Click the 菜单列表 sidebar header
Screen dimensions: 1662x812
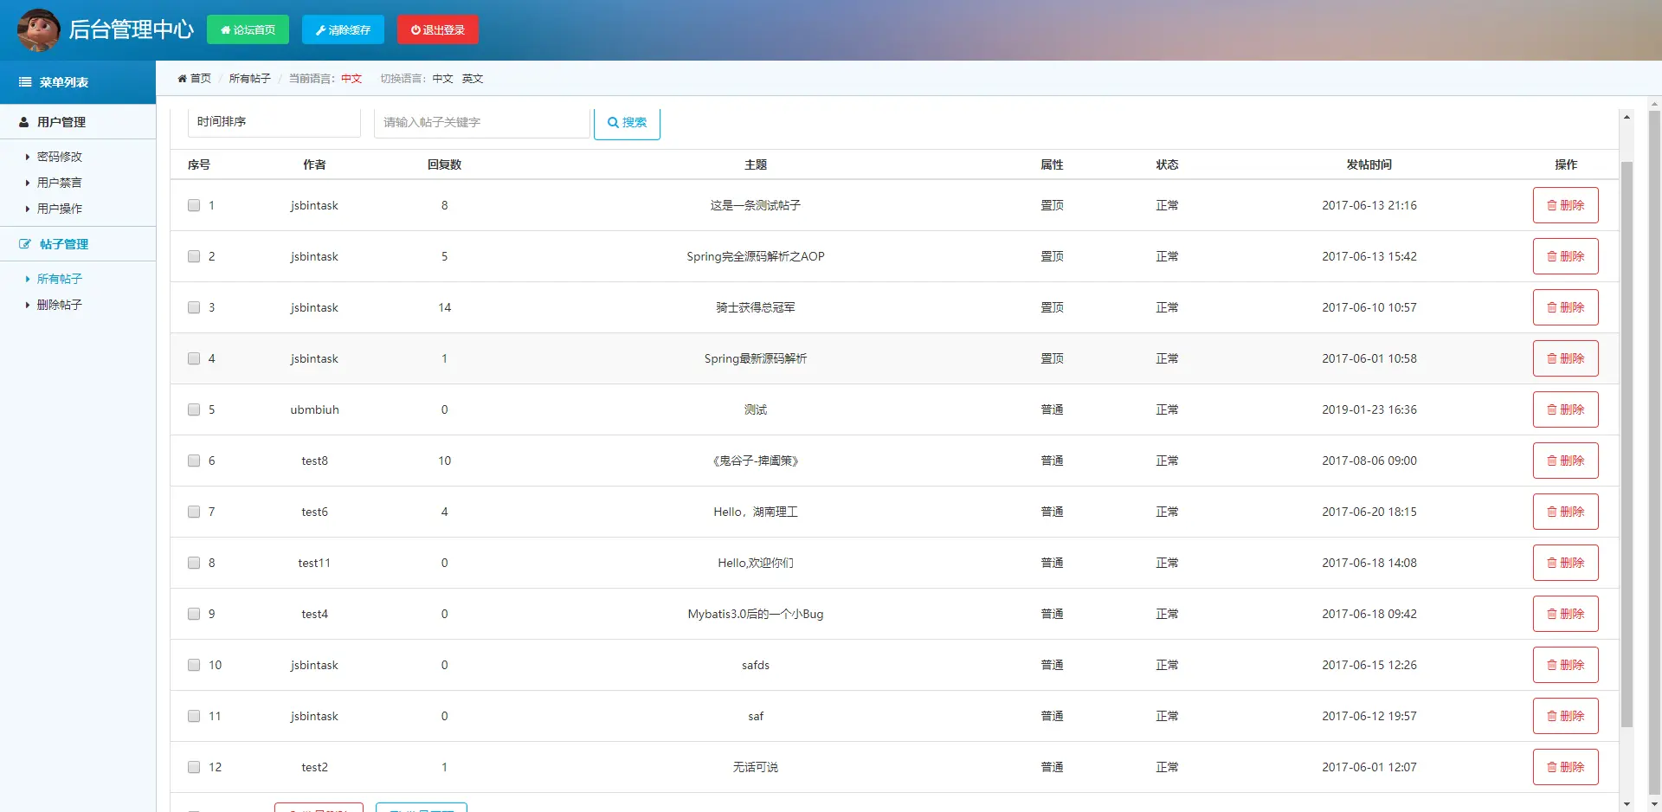pyautogui.click(x=78, y=82)
